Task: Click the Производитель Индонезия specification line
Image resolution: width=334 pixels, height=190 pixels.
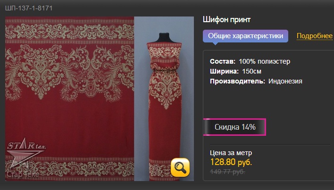Action: [x=256, y=81]
